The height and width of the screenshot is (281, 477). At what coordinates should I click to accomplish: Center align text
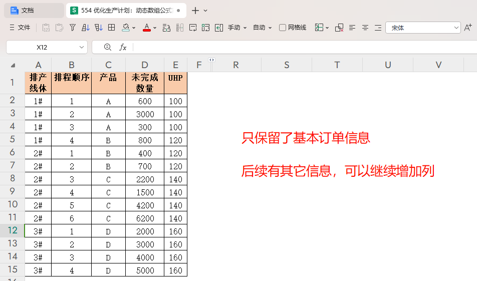(x=365, y=28)
